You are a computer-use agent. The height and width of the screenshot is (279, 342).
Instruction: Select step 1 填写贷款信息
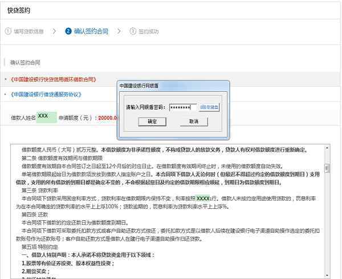28,31
